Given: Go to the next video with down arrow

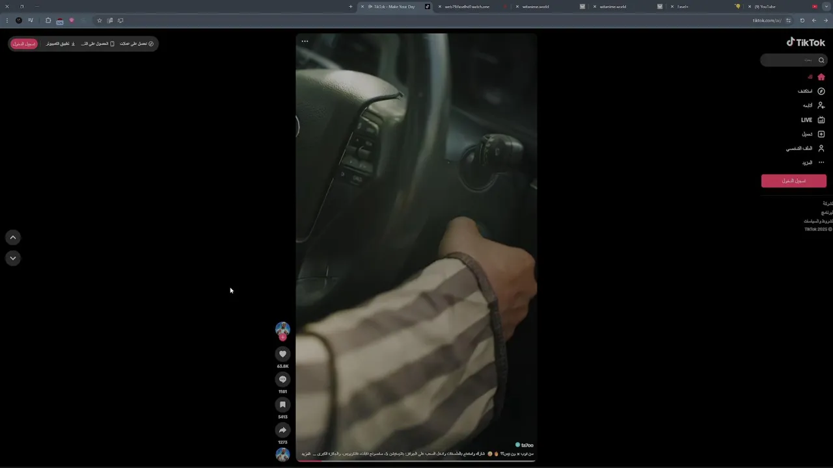Looking at the screenshot, I should tap(13, 258).
